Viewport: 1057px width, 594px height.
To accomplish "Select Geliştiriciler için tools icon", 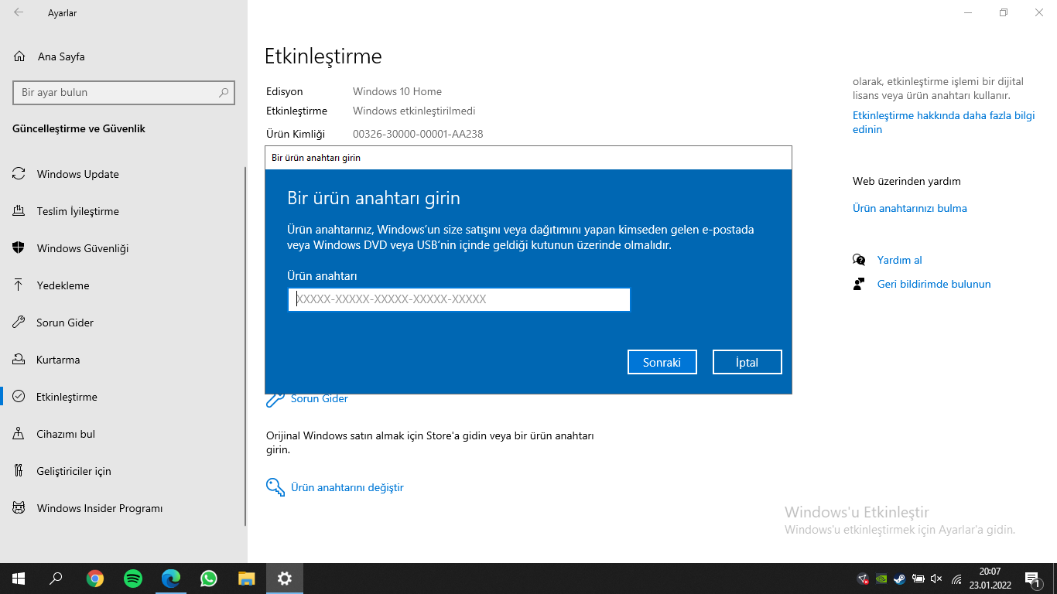I will [x=19, y=471].
